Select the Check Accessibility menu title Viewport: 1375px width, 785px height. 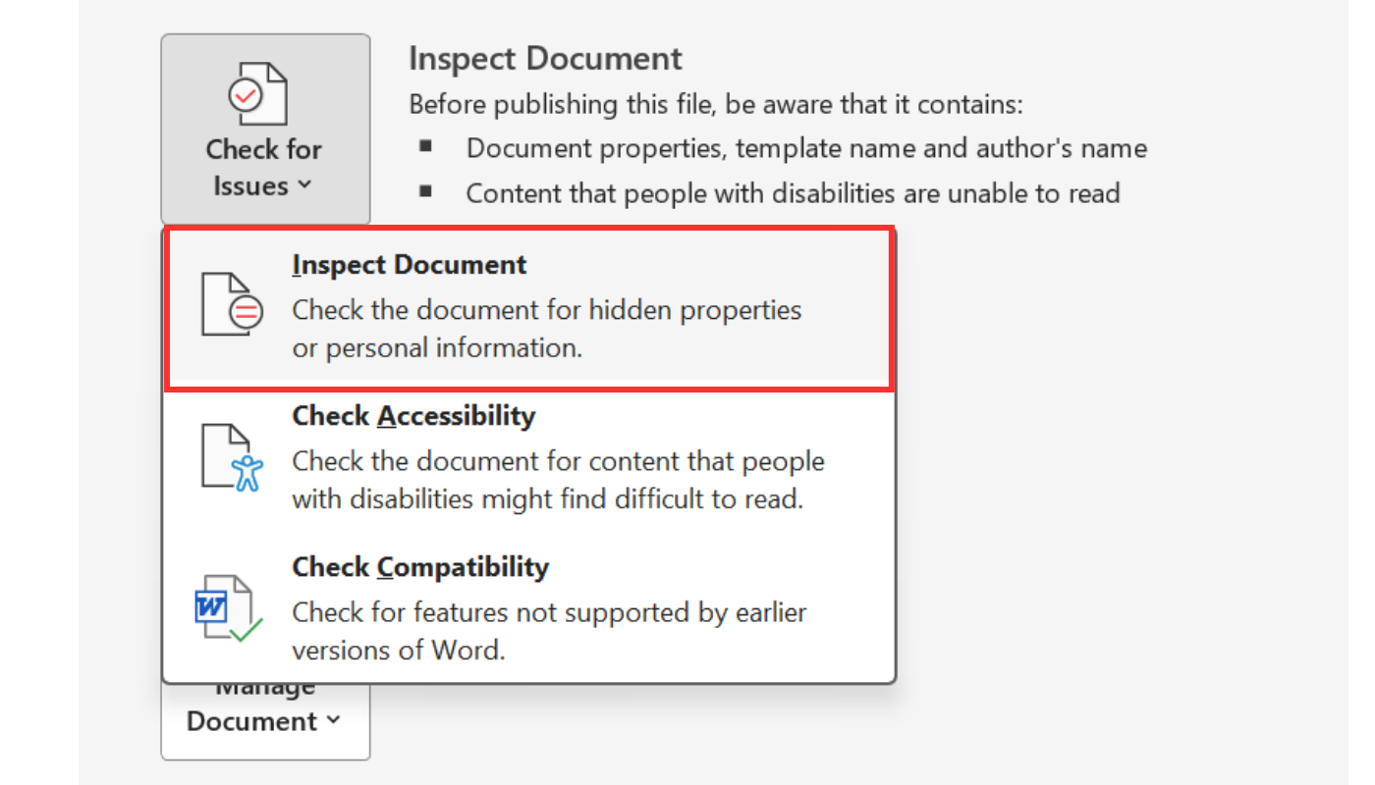pos(413,416)
